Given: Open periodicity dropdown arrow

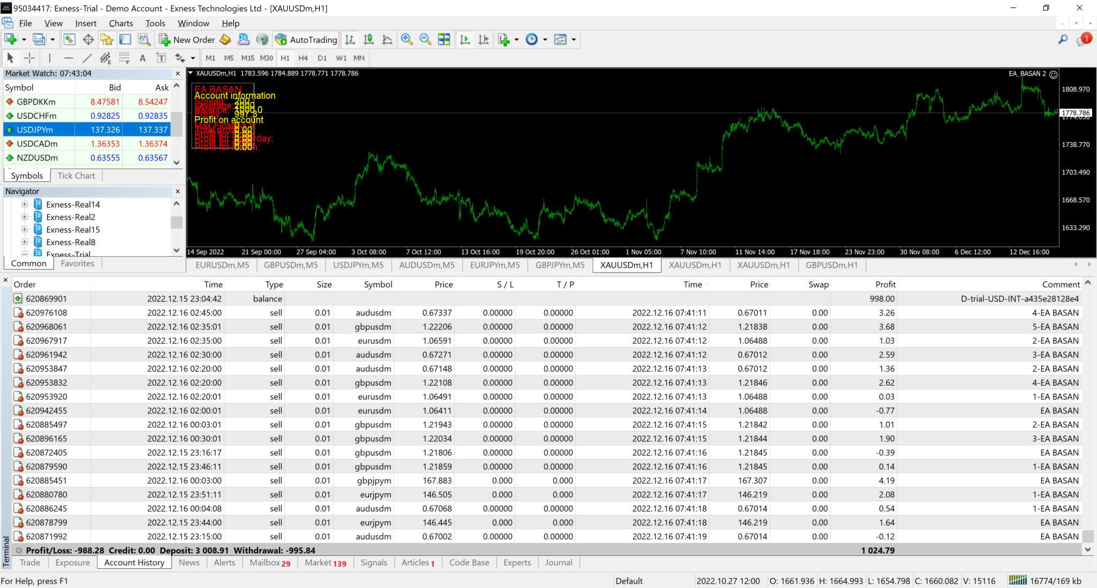Looking at the screenshot, I should (545, 40).
